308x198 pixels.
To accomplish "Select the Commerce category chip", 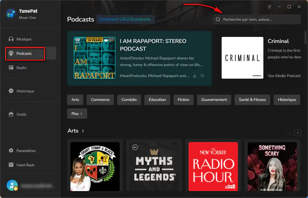I will [100, 99].
